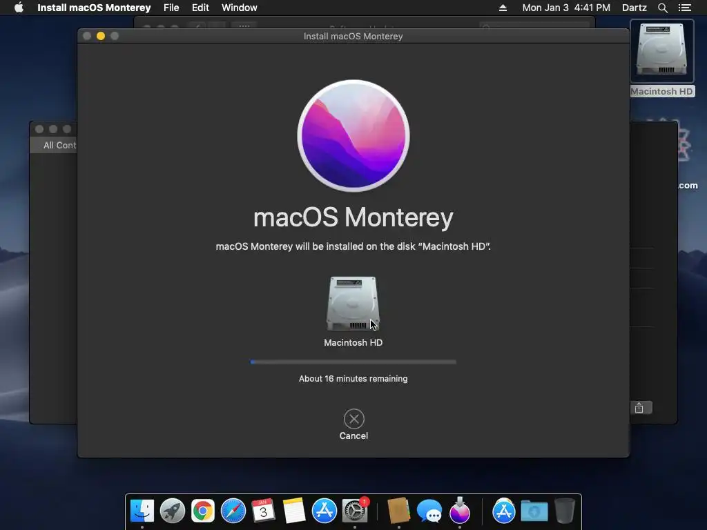Image resolution: width=707 pixels, height=530 pixels.
Task: Open Spotlight search icon
Action: point(662,8)
